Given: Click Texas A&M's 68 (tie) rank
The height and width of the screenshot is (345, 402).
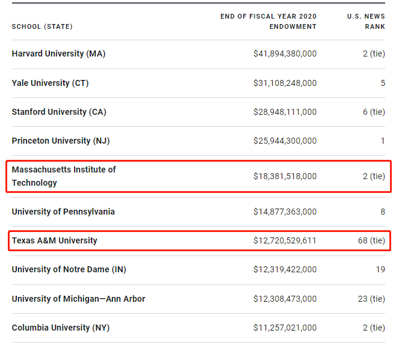Looking at the screenshot, I should (371, 240).
